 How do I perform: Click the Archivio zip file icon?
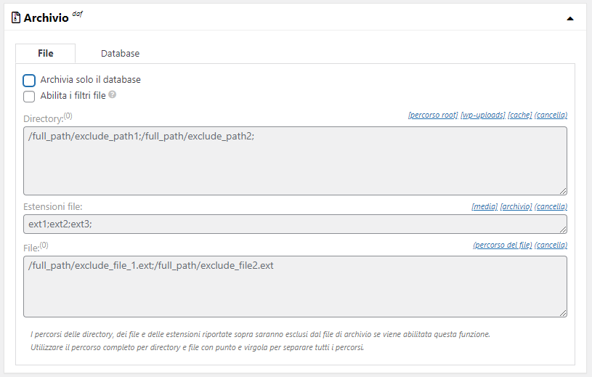(16, 18)
